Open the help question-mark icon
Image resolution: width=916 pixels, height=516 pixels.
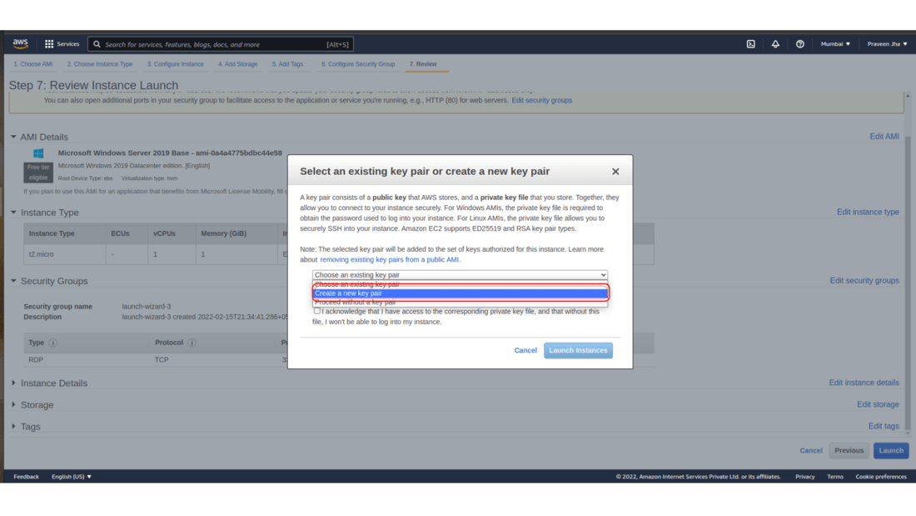coord(799,44)
